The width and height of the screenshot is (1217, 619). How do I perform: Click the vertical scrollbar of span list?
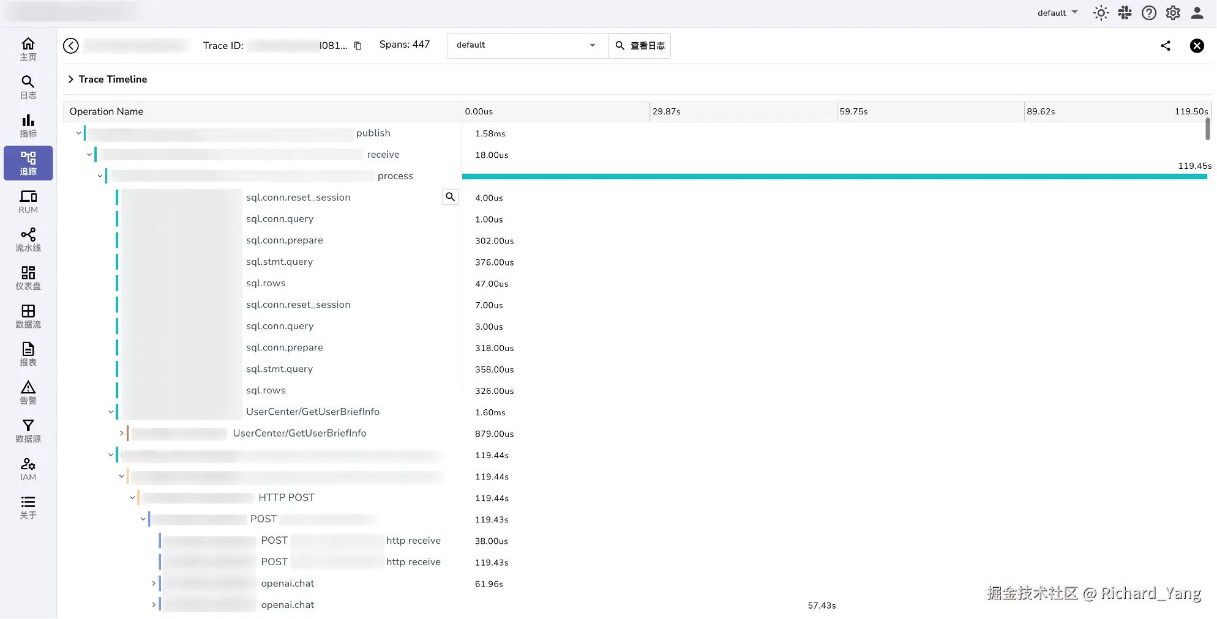click(1208, 129)
